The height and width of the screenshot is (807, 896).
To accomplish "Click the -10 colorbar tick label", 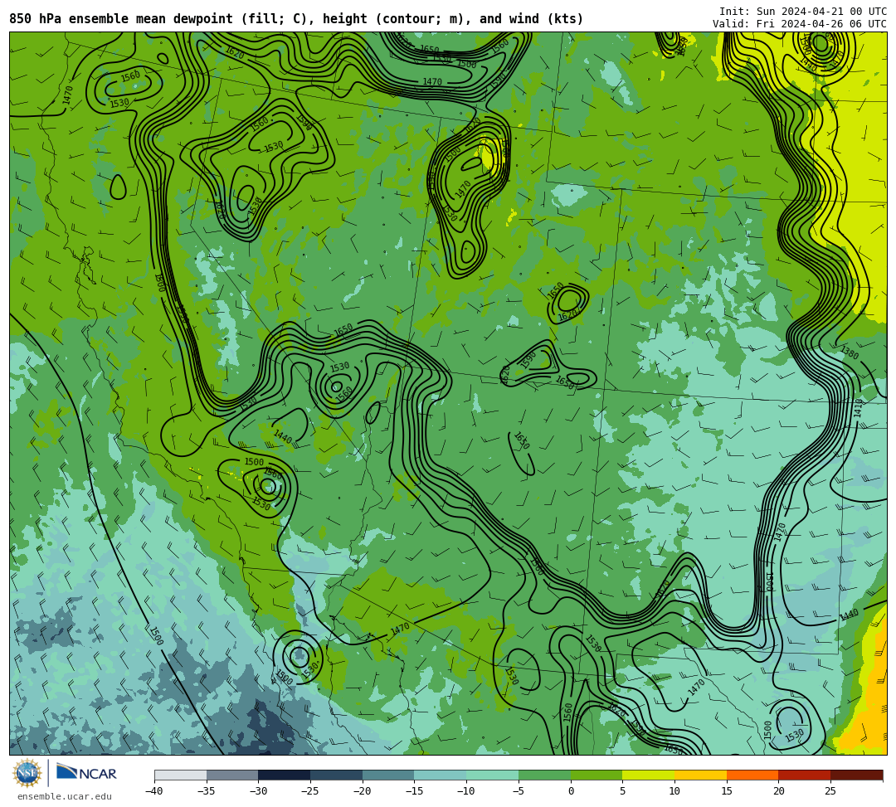I will 465,791.
